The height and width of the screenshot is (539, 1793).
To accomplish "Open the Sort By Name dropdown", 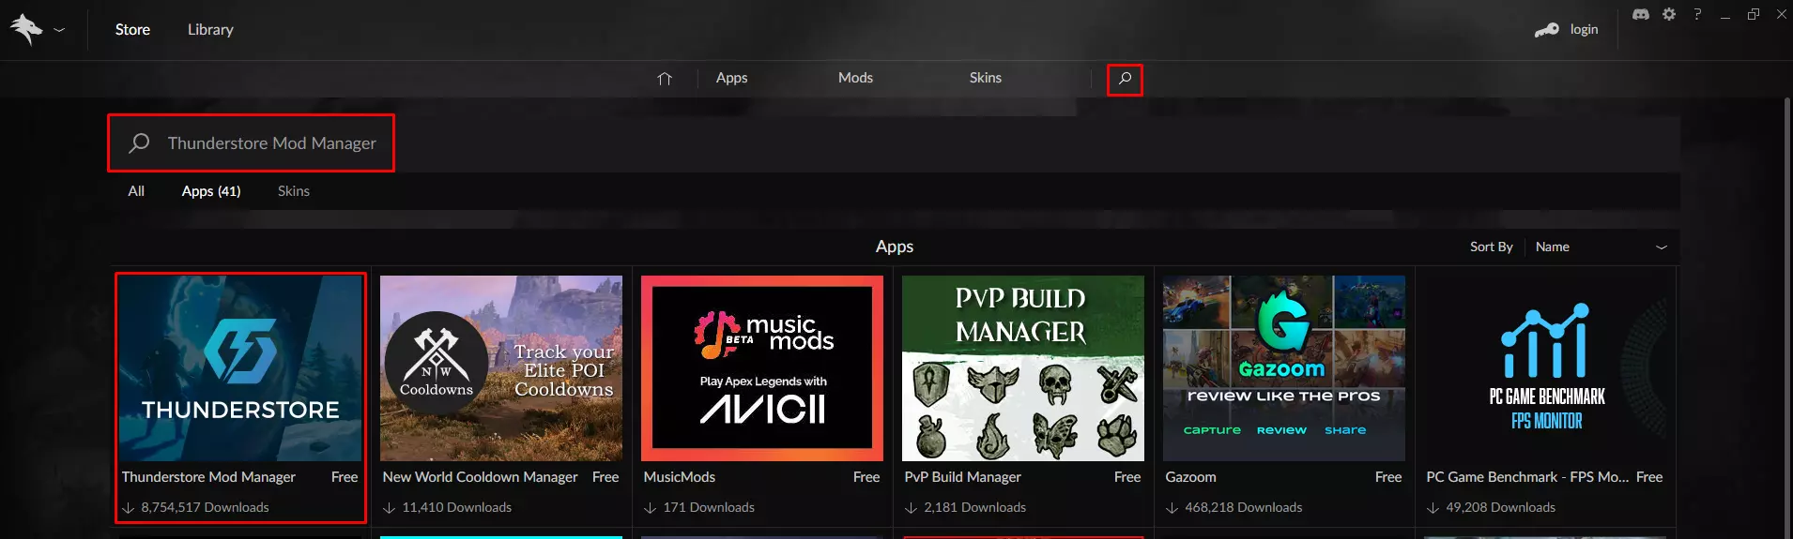I will tap(1601, 247).
